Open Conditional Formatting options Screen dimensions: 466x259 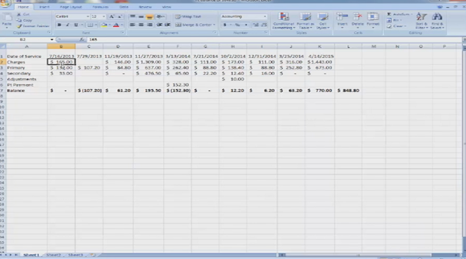coord(284,21)
